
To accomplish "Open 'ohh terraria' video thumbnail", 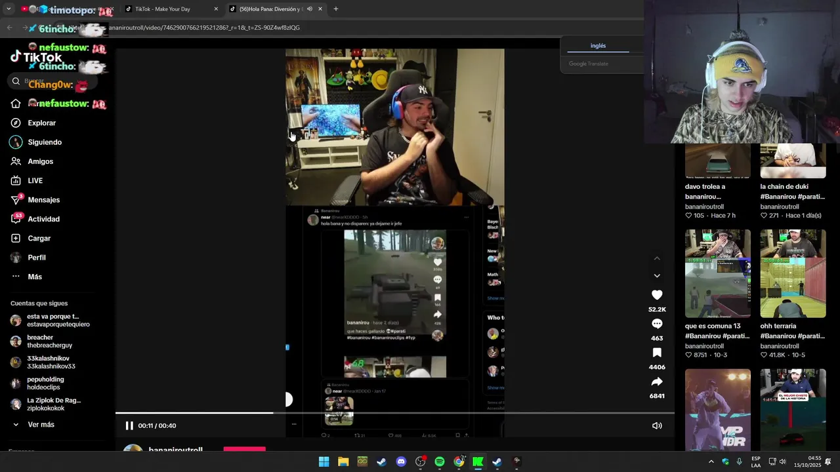I will 793,273.
